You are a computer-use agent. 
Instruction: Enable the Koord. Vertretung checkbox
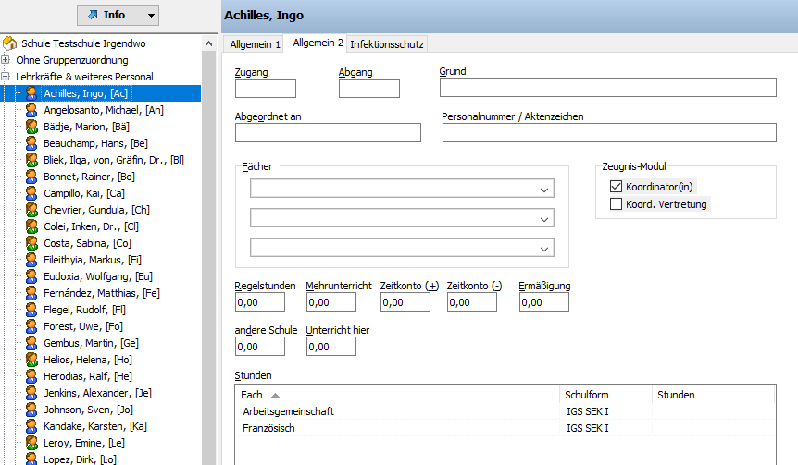pos(617,204)
